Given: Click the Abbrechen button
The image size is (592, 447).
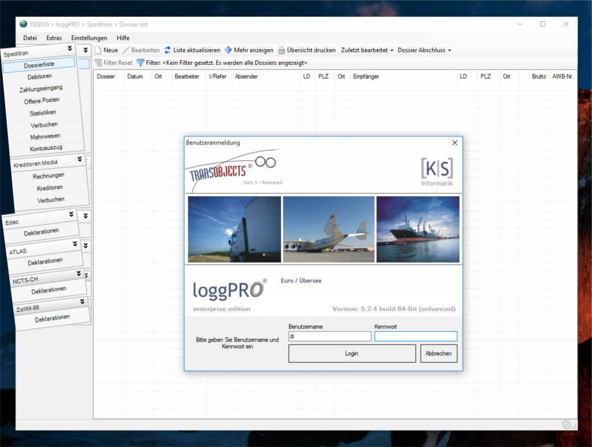Looking at the screenshot, I should pyautogui.click(x=439, y=354).
